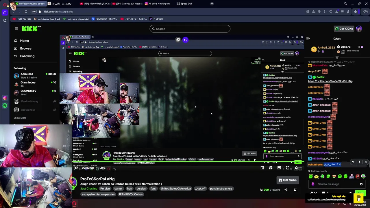Reload the page

click(26, 12)
